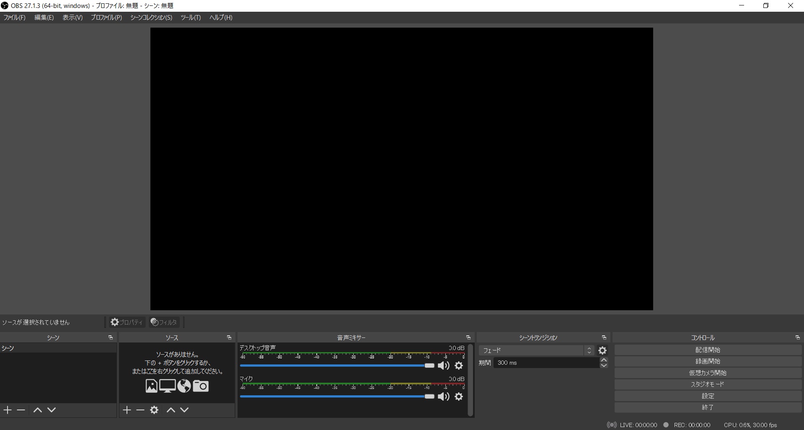This screenshot has width=804, height=430.
Task: Click ソースが選択されていません text
Action: point(36,322)
